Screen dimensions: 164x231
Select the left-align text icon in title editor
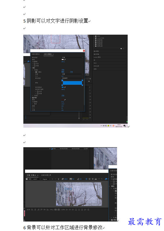pos(86,179)
